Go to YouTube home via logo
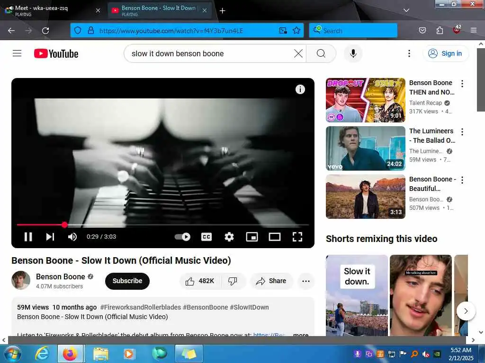 tap(56, 53)
